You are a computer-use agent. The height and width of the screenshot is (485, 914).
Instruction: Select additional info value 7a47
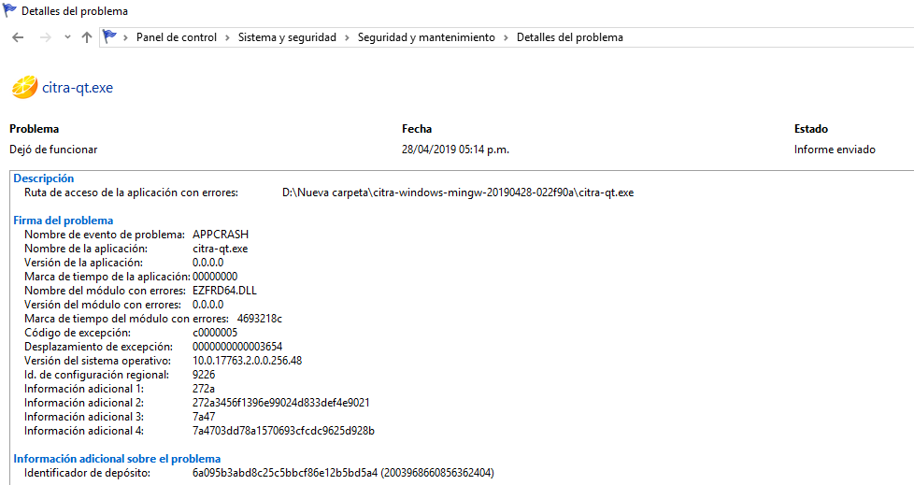point(204,416)
